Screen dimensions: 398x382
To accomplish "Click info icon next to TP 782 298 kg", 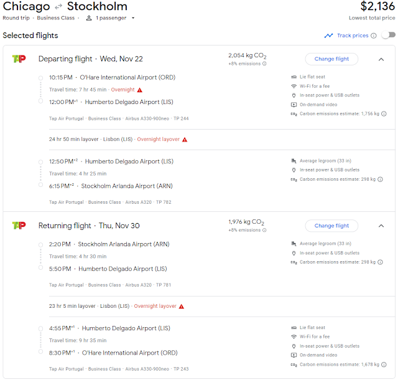I will (x=380, y=179).
